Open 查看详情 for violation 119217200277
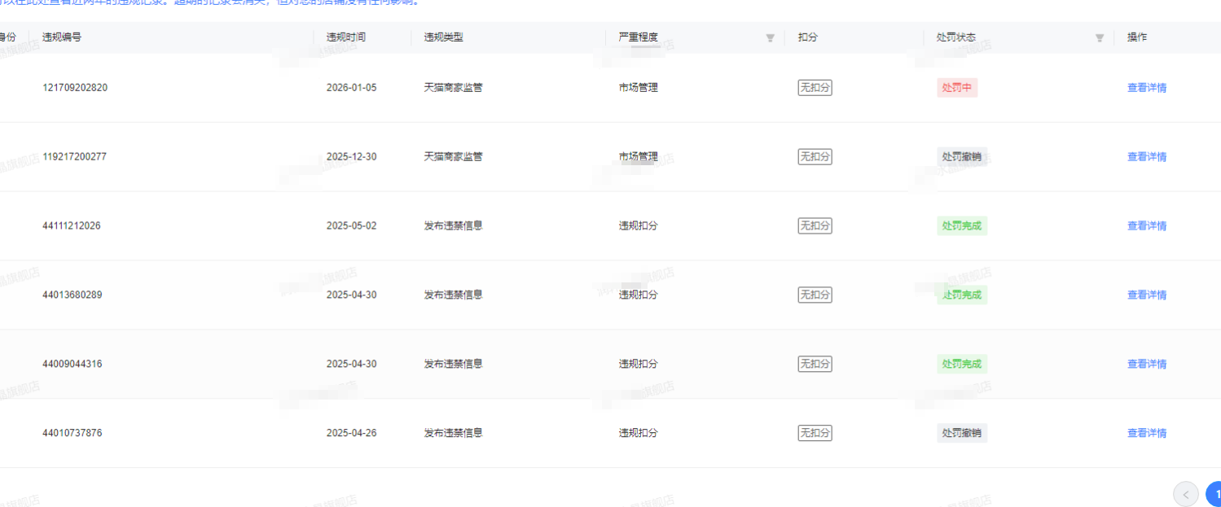 coord(1146,157)
